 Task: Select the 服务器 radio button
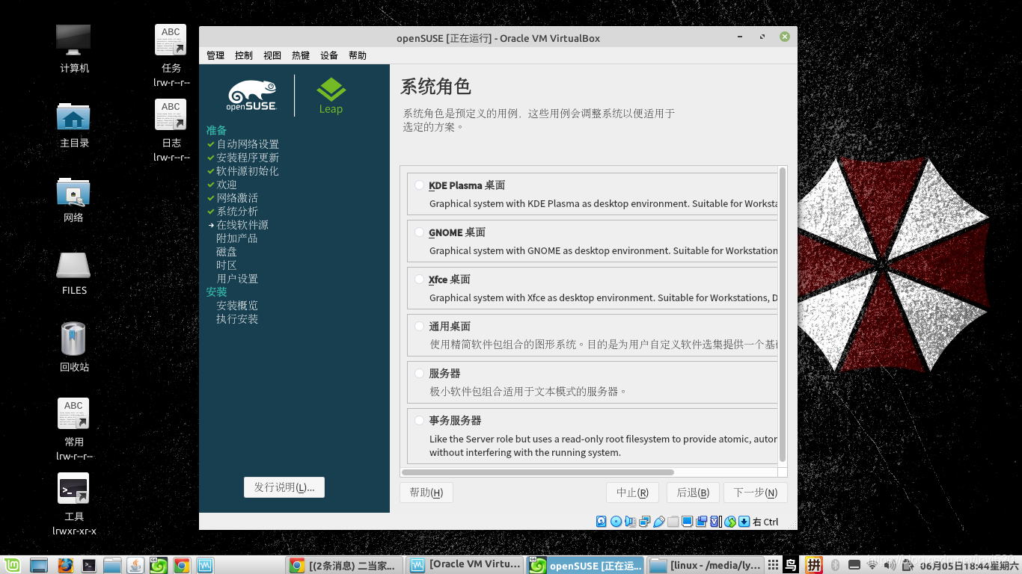coord(420,374)
